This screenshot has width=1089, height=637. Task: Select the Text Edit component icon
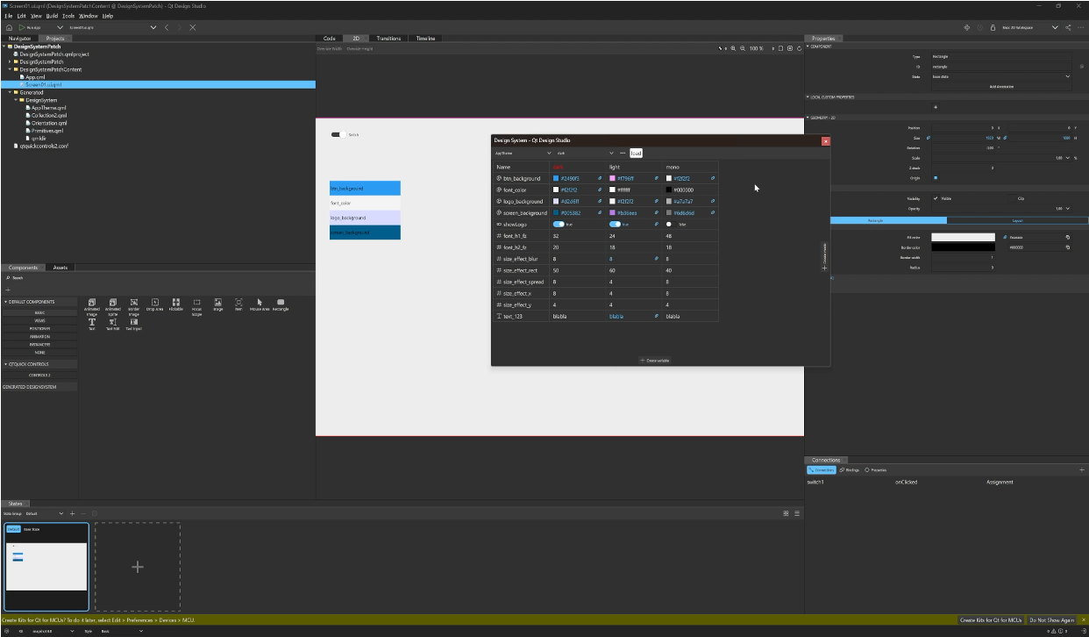tap(112, 323)
